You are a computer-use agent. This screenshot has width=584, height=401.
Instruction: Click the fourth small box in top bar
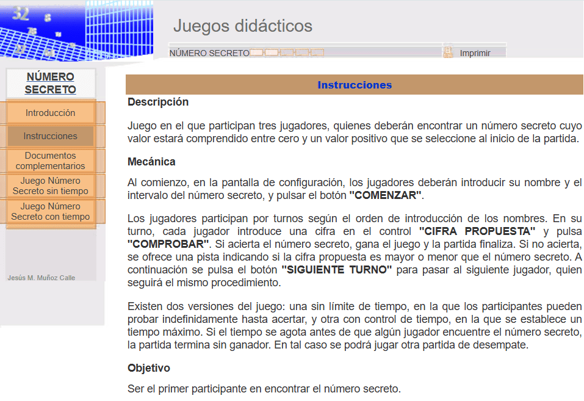coord(302,53)
